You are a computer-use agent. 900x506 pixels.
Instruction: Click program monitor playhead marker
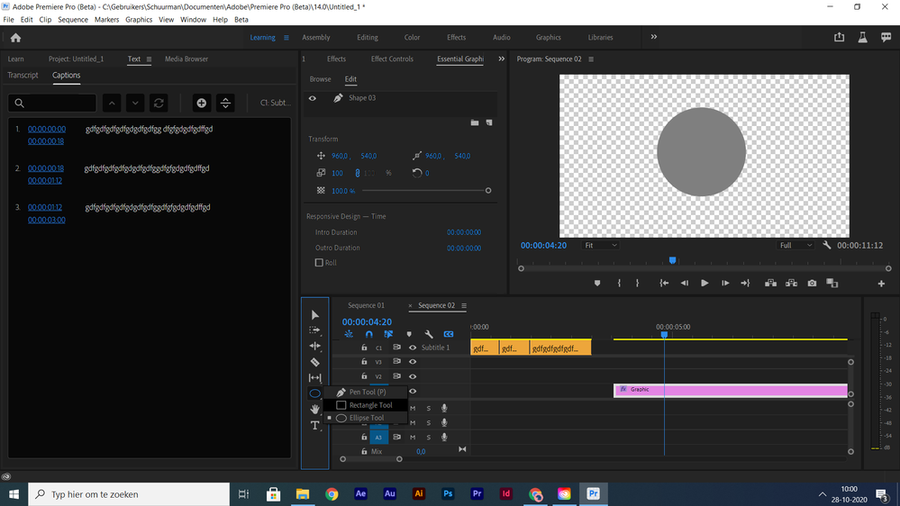(672, 260)
